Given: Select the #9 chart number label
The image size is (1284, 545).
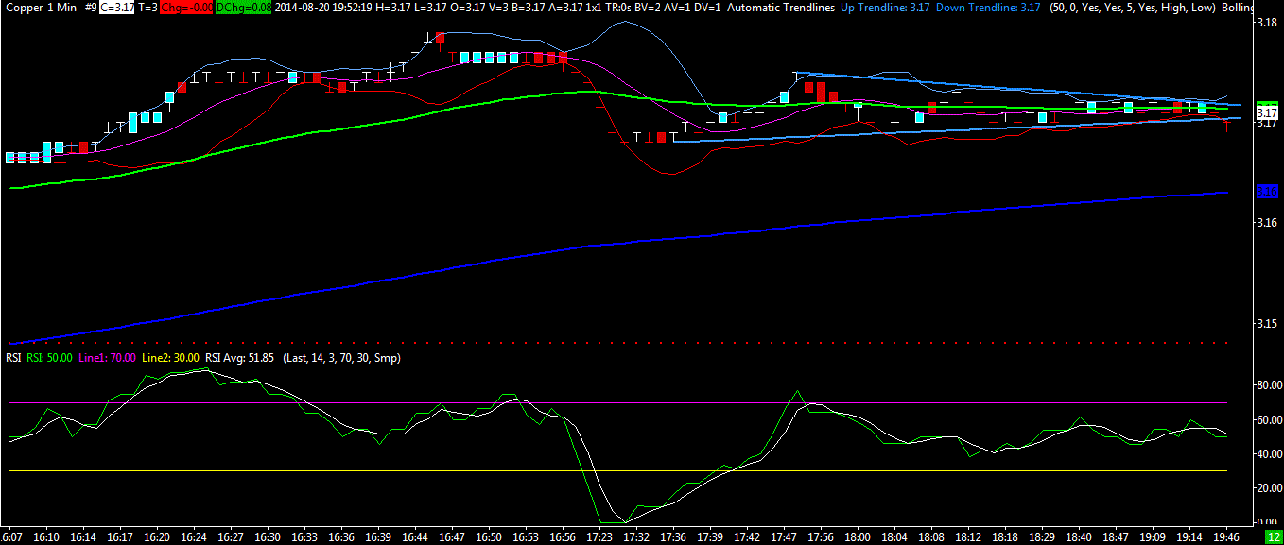Looking at the screenshot, I should coord(89,7).
